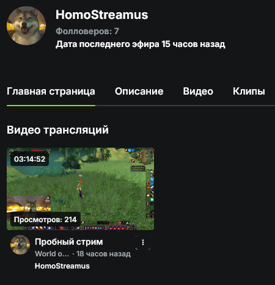This screenshot has width=275, height=285.
Task: Click the Видео трансляций section heading
Action: [x=57, y=130]
